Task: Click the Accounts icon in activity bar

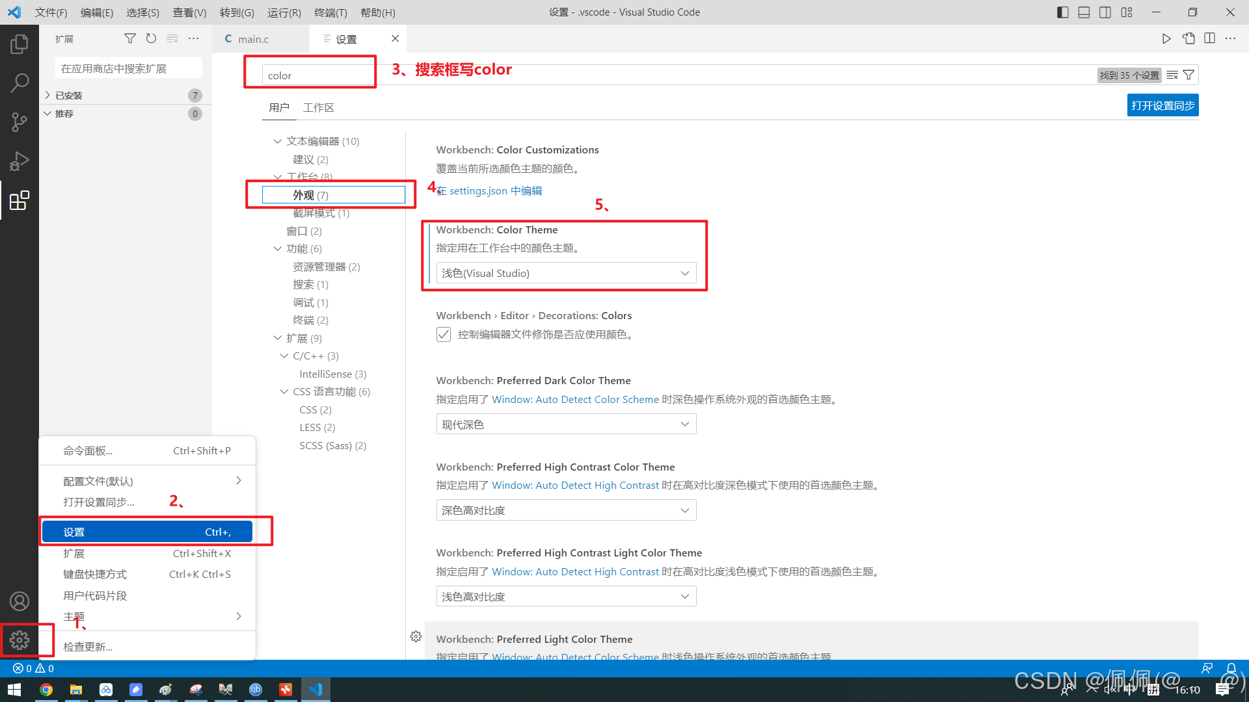Action: click(20, 601)
